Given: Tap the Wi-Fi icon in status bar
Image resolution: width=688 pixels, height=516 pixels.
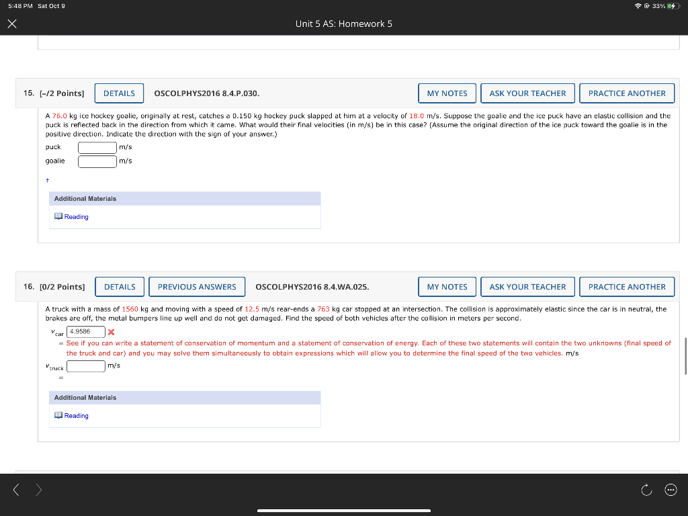Looking at the screenshot, I should (x=638, y=5).
